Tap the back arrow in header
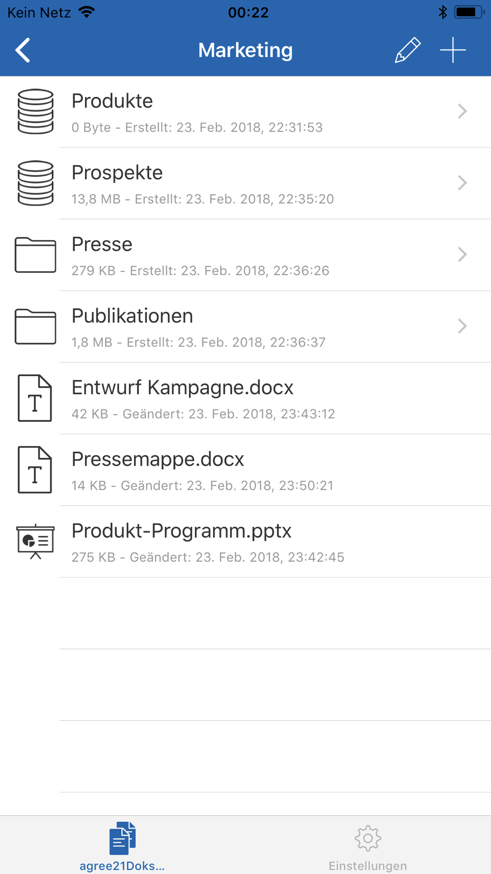The image size is (491, 874). (x=23, y=50)
